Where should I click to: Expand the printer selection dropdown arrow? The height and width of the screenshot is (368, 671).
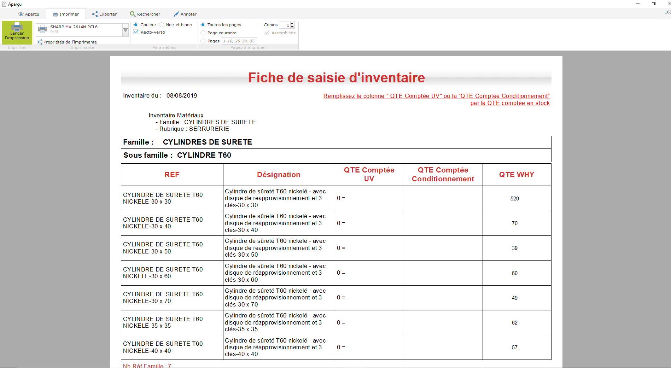(125, 30)
